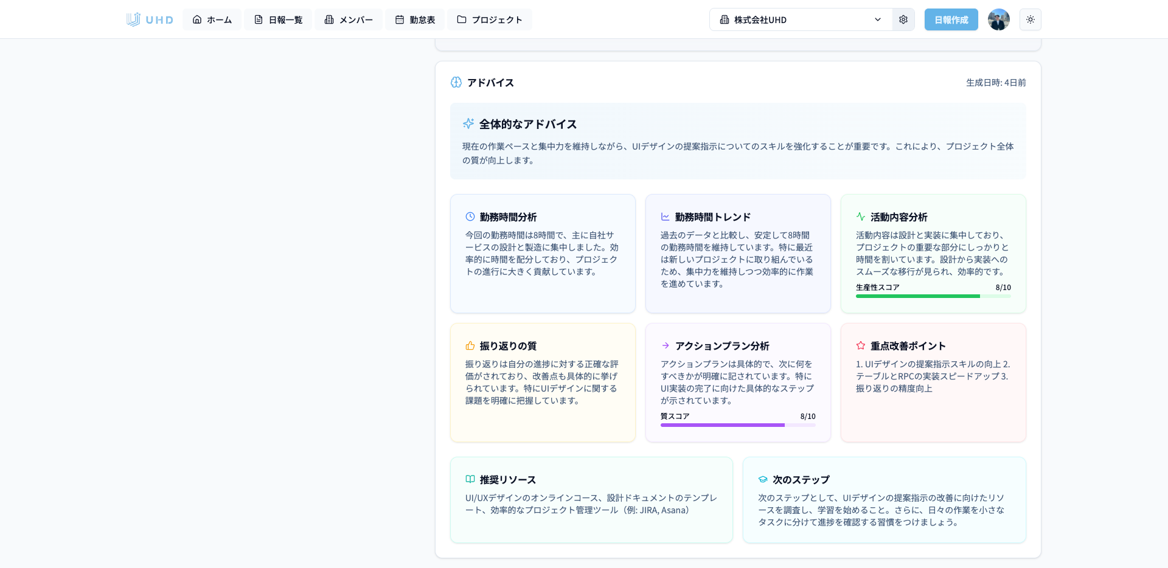Open company settings gear icon
Screen dimensions: 1168x568
point(903,19)
